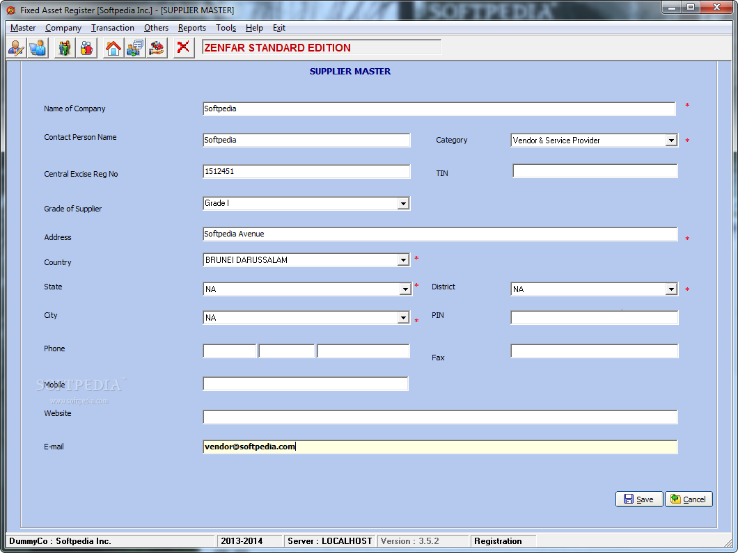Image resolution: width=738 pixels, height=553 pixels.
Task: Click the Contact Person Name field
Action: (306, 140)
